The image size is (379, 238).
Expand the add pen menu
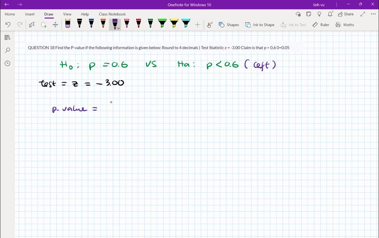point(198,24)
